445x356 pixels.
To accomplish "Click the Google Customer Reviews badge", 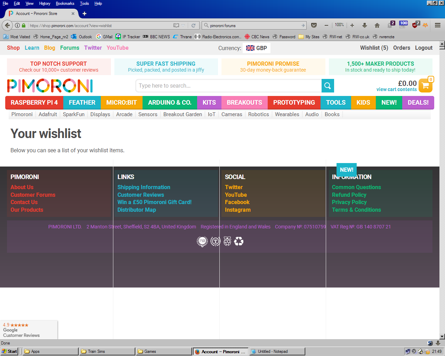I will click(x=29, y=330).
